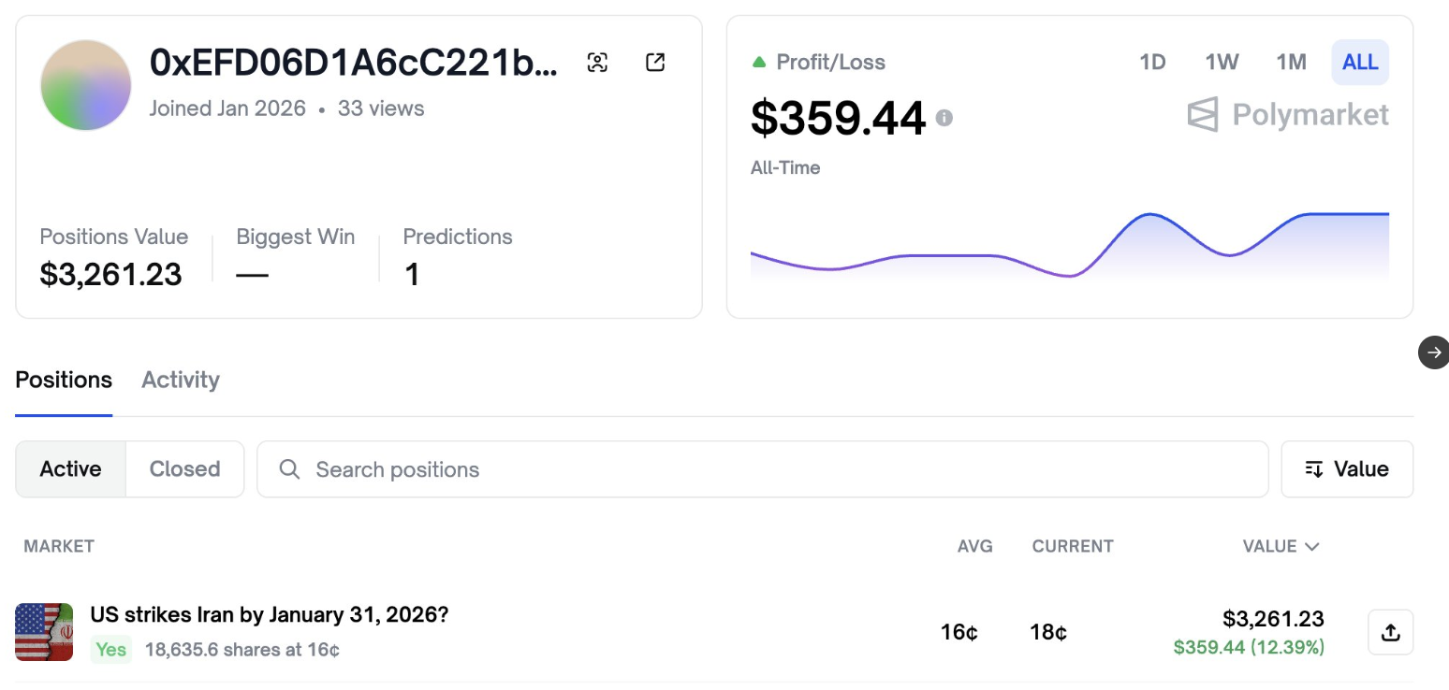Switch to the Activity tab

coord(181,380)
